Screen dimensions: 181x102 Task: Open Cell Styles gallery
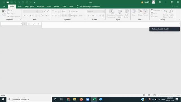pyautogui.click(x=126, y=14)
